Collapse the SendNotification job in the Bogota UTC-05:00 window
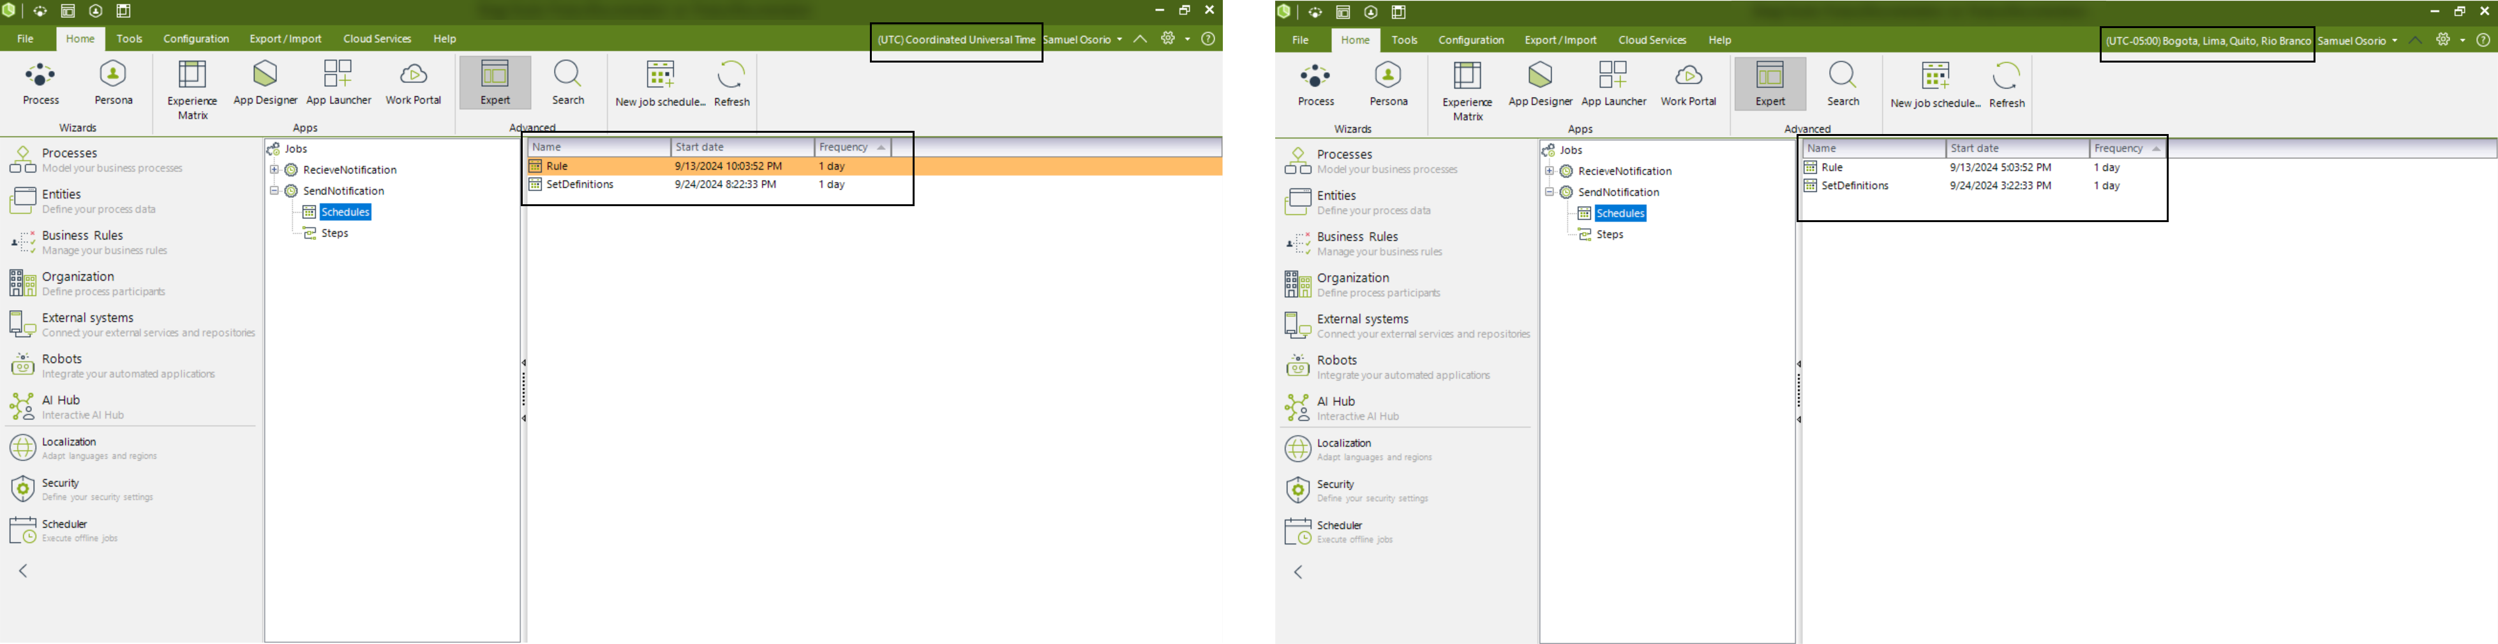The height and width of the screenshot is (644, 2498). pos(1550,192)
